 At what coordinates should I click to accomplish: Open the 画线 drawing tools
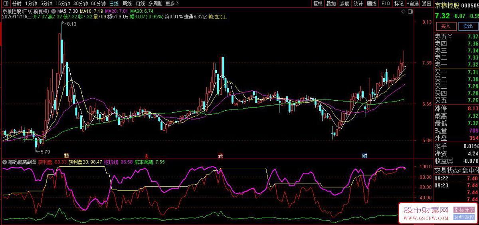coord(372,4)
